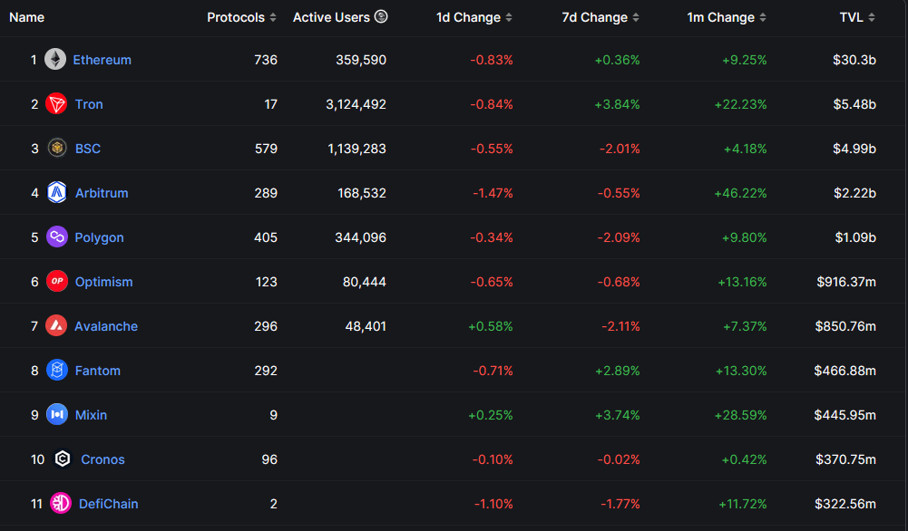Open the Ethereum chain page link
This screenshot has height=531, width=908.
coord(102,60)
